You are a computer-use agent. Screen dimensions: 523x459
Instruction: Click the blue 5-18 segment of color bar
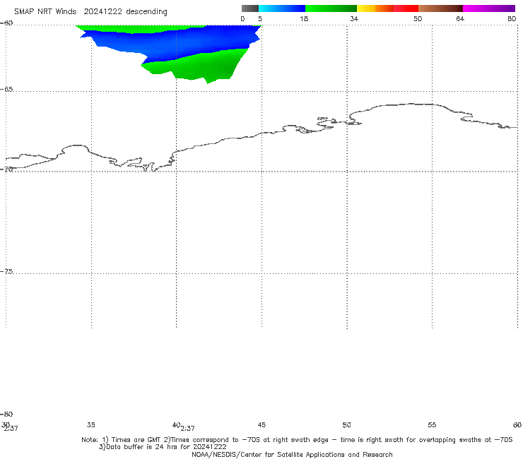point(282,8)
